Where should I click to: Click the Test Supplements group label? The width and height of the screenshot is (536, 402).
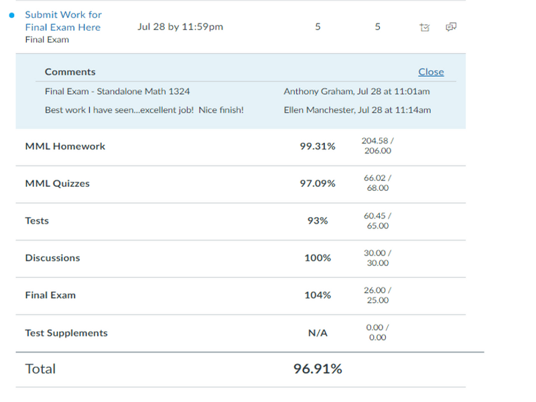(x=66, y=332)
